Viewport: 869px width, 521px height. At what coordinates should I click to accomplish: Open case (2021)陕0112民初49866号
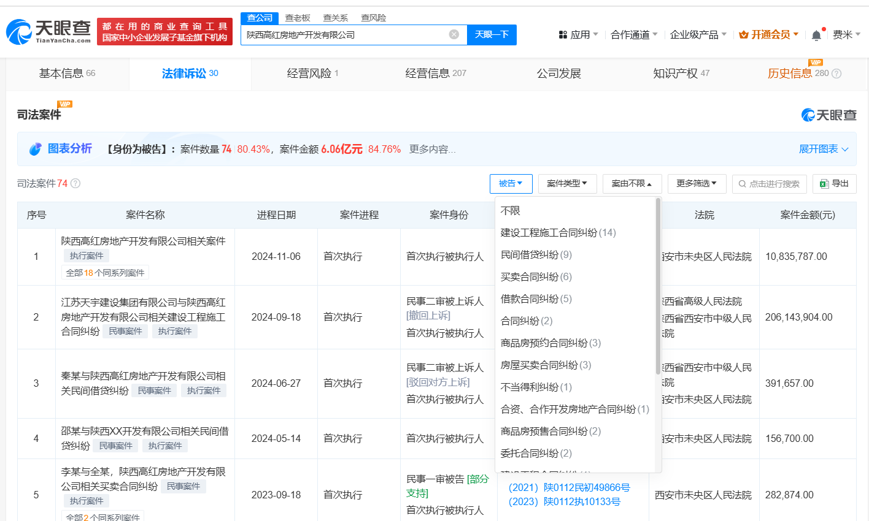(569, 487)
